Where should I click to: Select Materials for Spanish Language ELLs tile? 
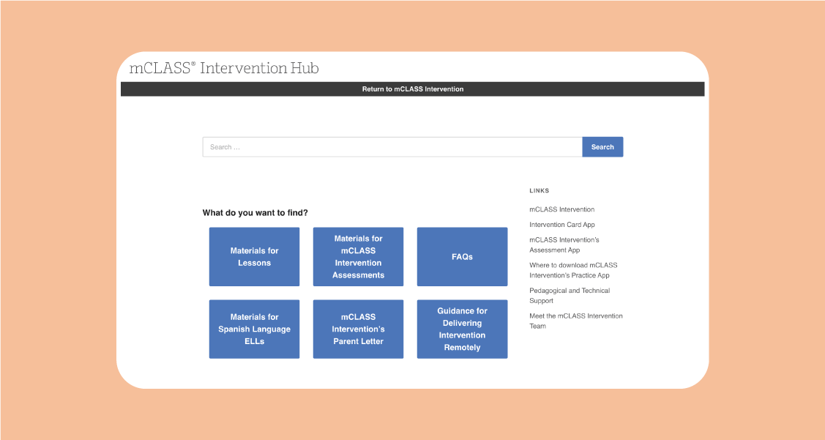coord(254,329)
